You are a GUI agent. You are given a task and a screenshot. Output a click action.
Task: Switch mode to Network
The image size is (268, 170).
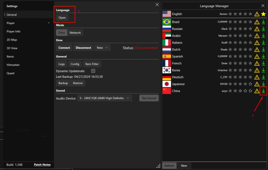75,33
